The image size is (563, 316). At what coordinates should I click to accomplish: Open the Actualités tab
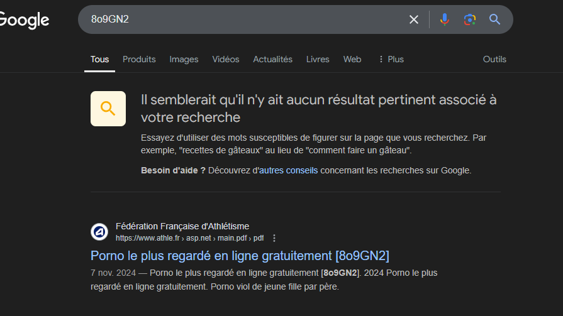tap(272, 59)
